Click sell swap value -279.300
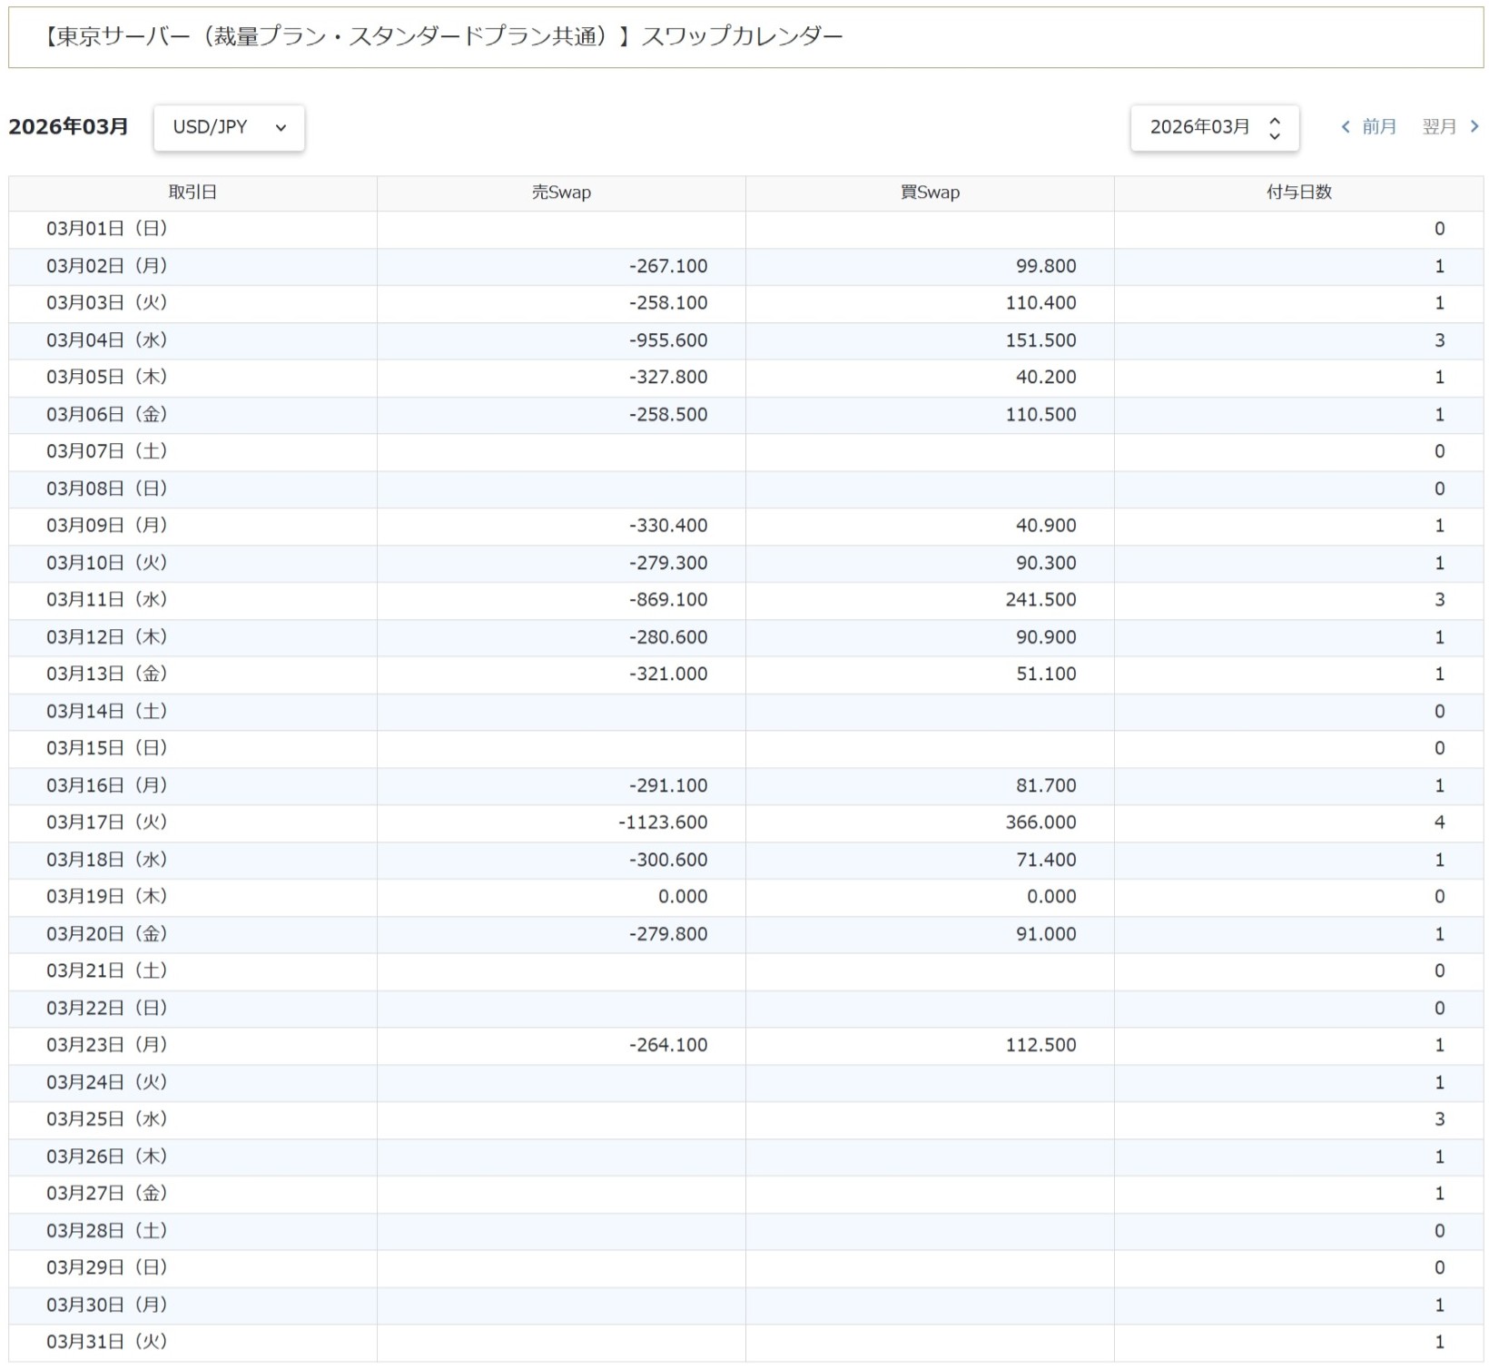 pyautogui.click(x=668, y=563)
